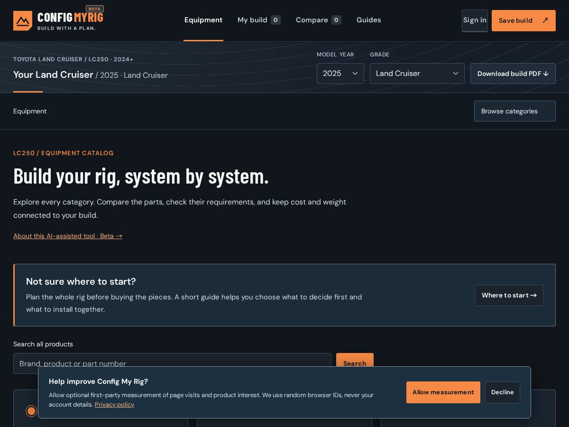Click the Sign in button
The image size is (569, 427).
coord(475,20)
